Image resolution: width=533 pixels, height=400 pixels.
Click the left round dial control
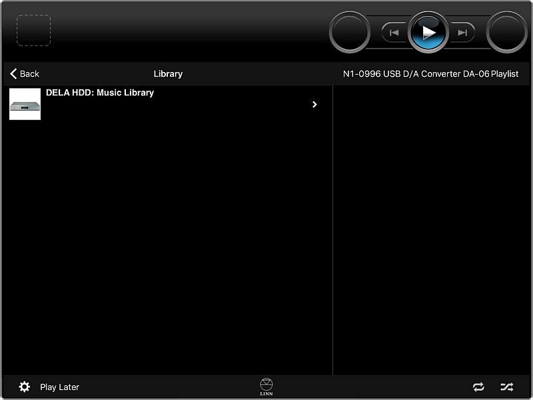[350, 32]
